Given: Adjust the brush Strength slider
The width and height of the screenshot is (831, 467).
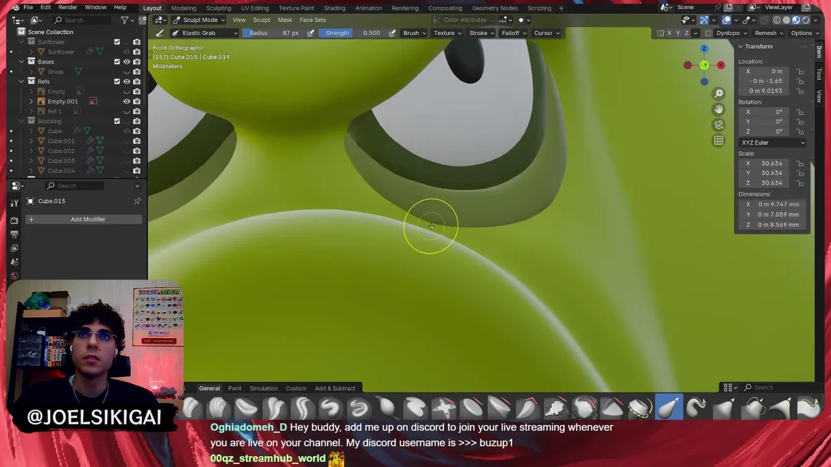Looking at the screenshot, I should click(353, 33).
